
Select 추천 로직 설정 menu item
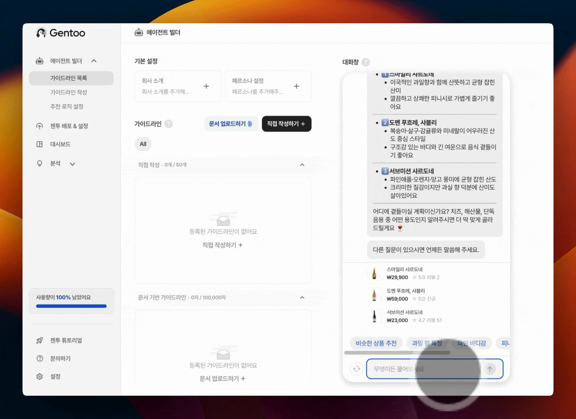point(67,106)
